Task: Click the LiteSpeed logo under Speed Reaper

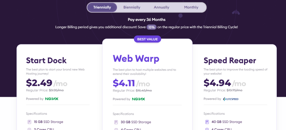Action: [x=231, y=99]
